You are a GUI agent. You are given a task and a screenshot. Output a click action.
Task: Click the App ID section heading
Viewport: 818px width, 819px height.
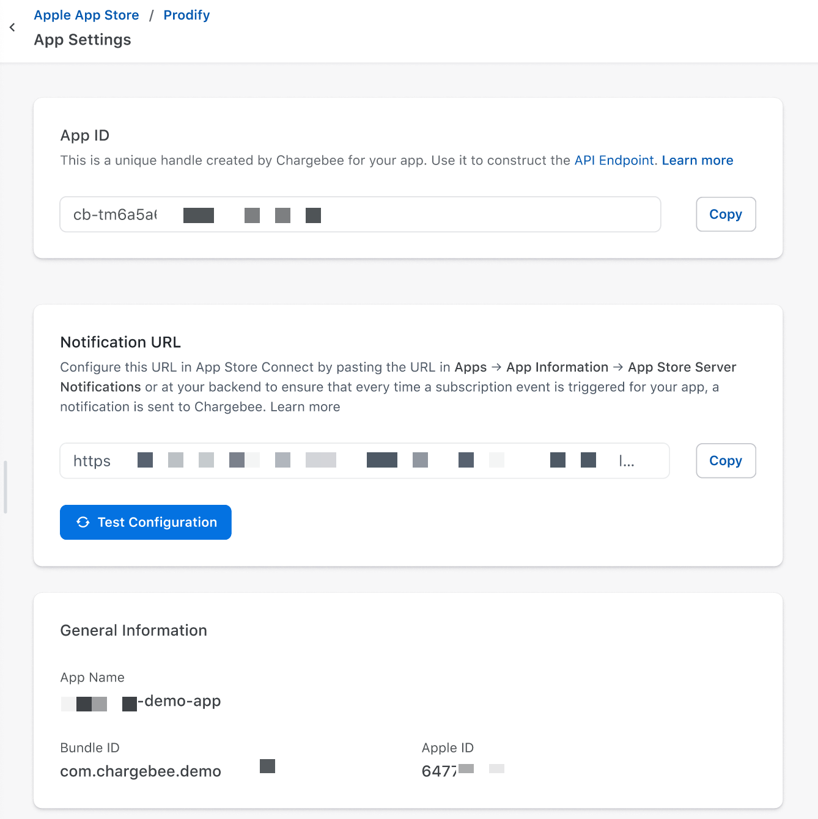click(x=84, y=136)
